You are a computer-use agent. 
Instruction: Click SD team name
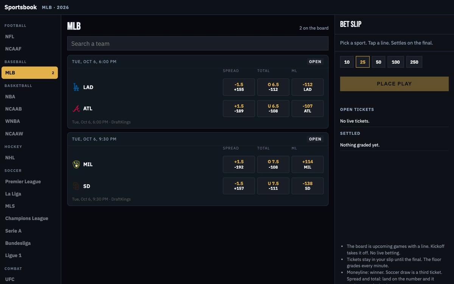(87, 186)
